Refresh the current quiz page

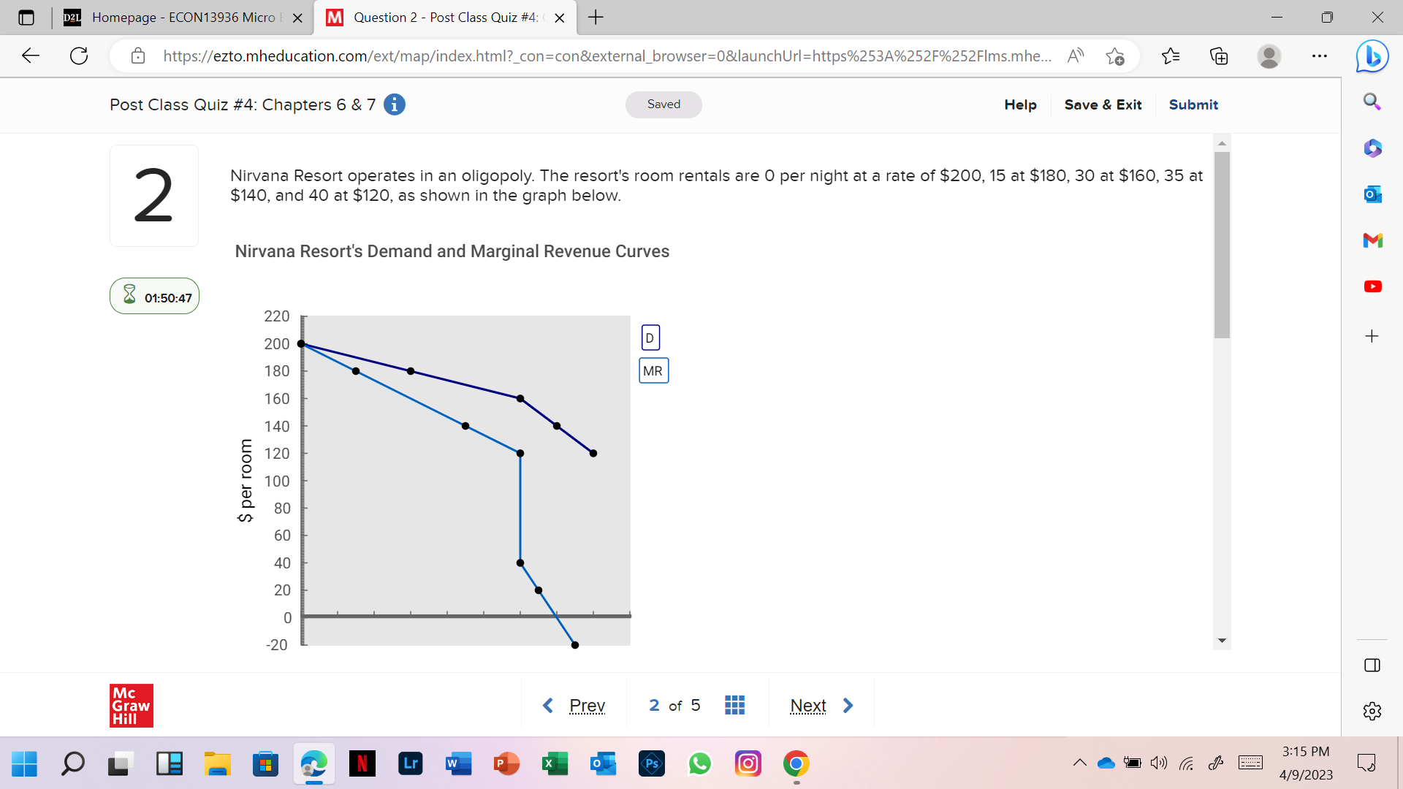click(x=79, y=56)
